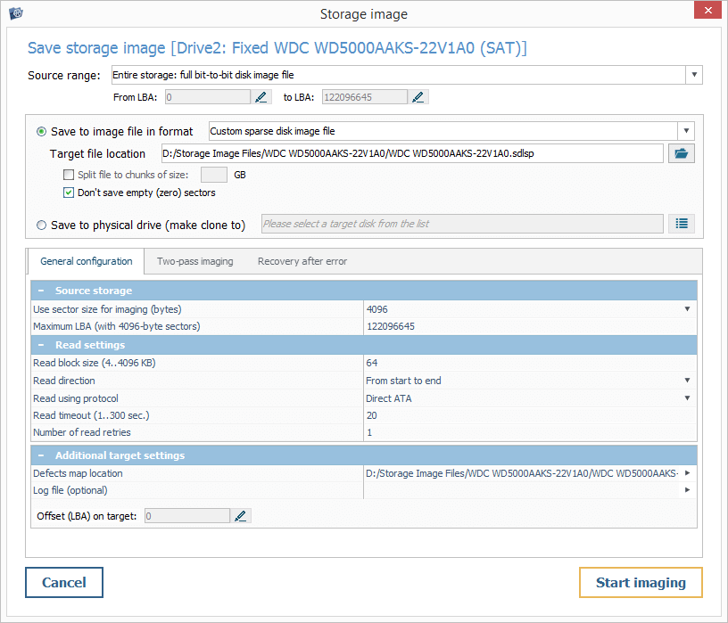
Task: Click arrow at end of Defects map location
Action: coord(687,473)
